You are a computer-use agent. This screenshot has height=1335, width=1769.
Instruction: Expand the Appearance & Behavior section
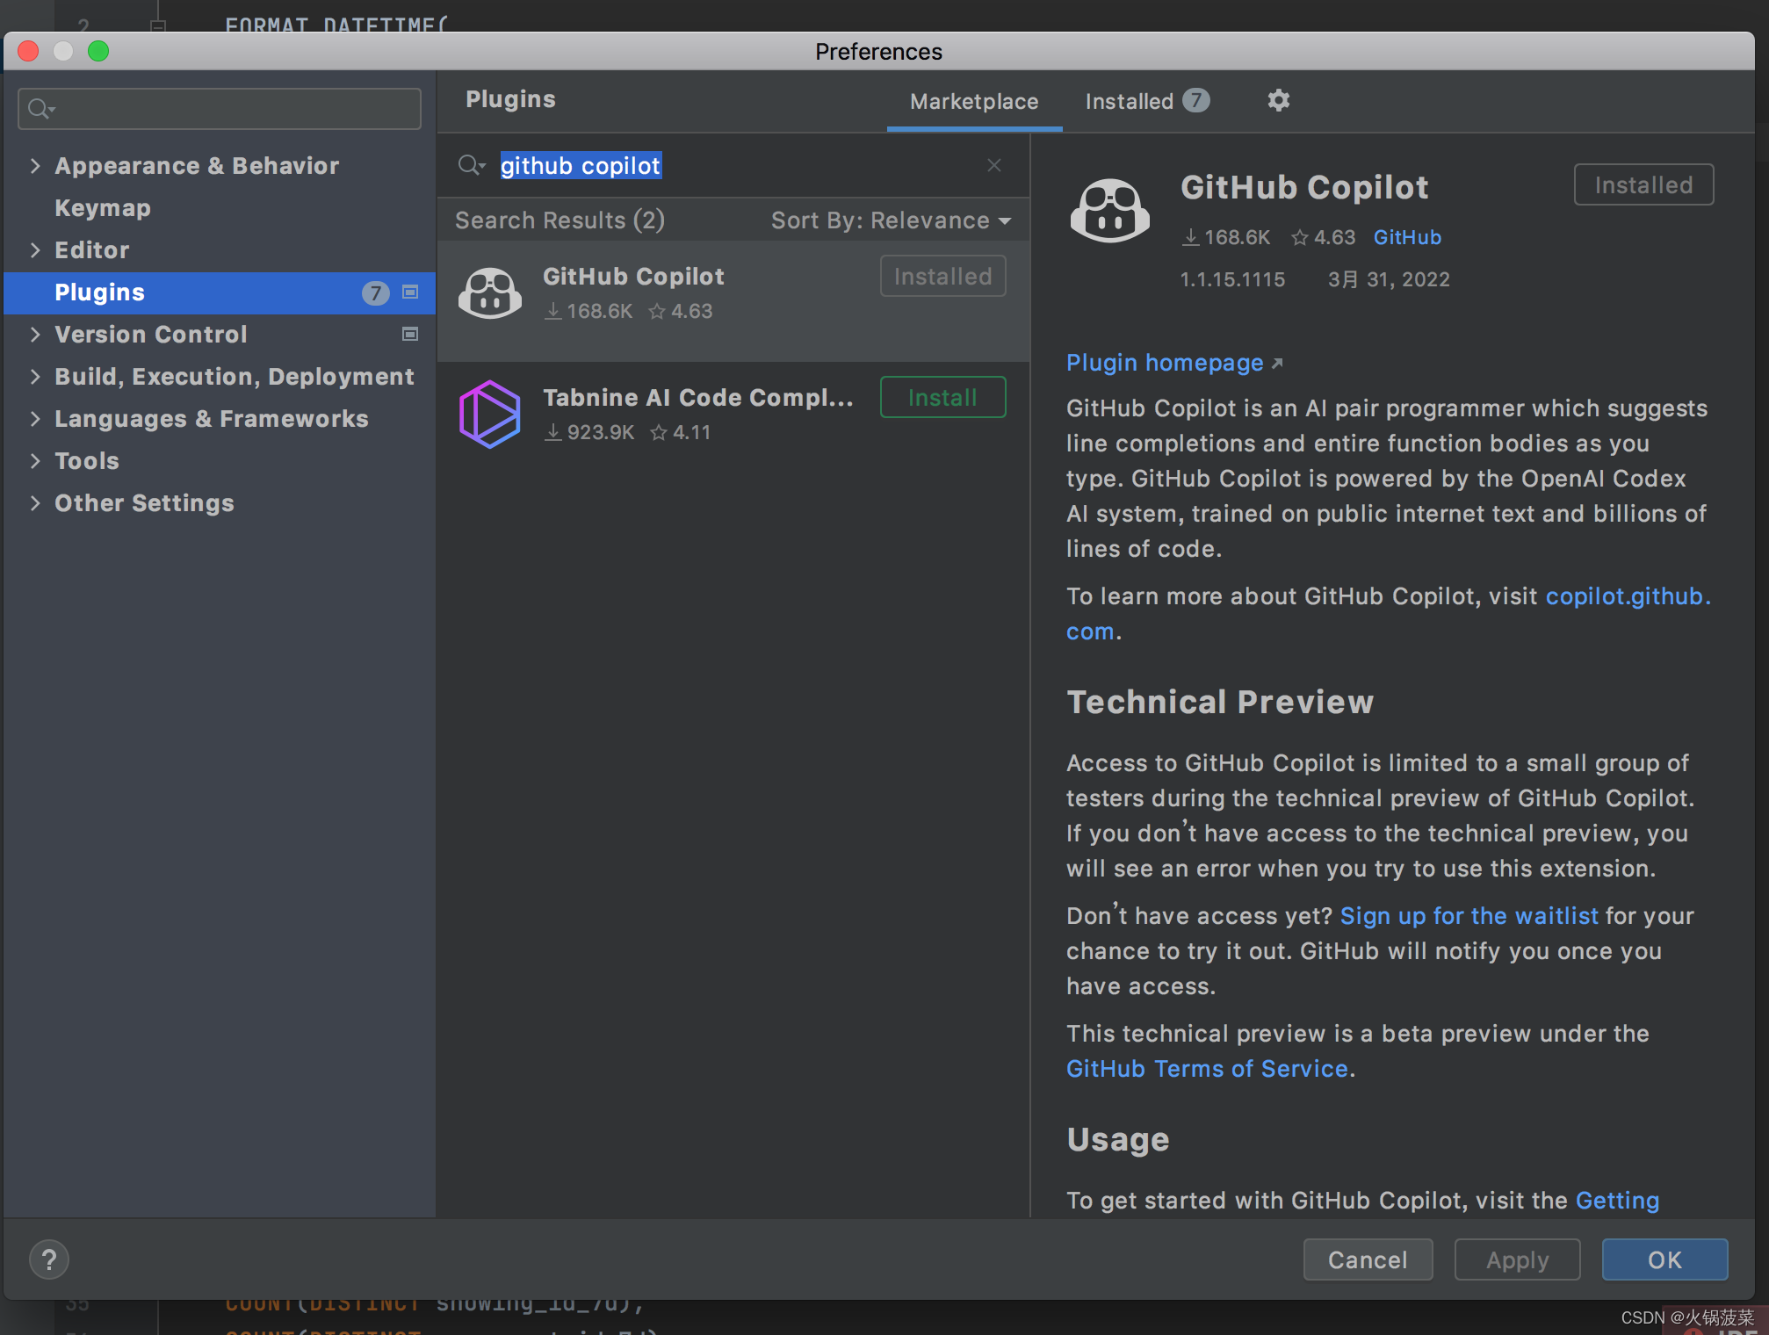click(35, 165)
